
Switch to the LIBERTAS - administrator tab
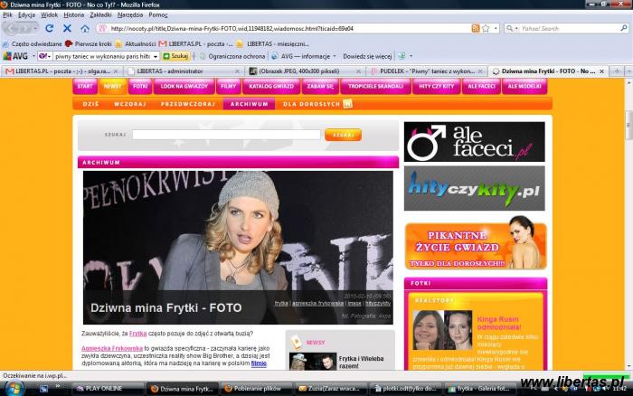click(181, 70)
